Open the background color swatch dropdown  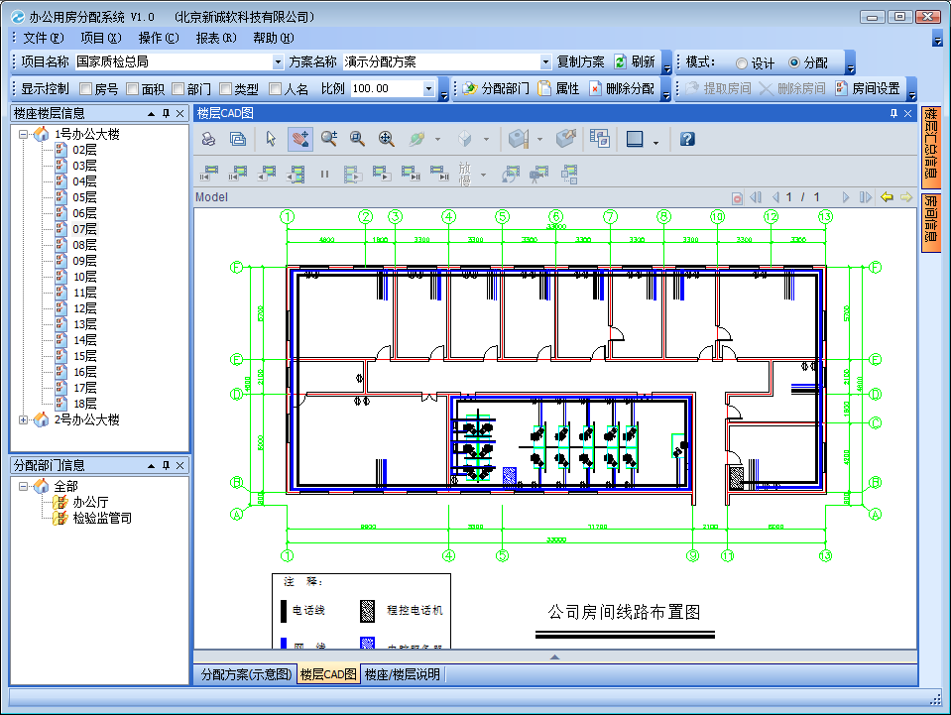656,140
